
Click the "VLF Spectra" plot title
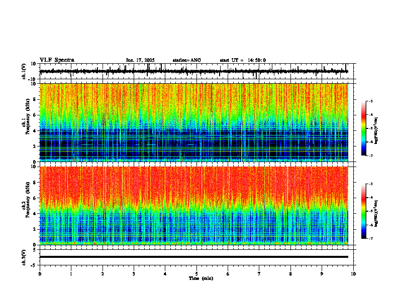(57, 60)
